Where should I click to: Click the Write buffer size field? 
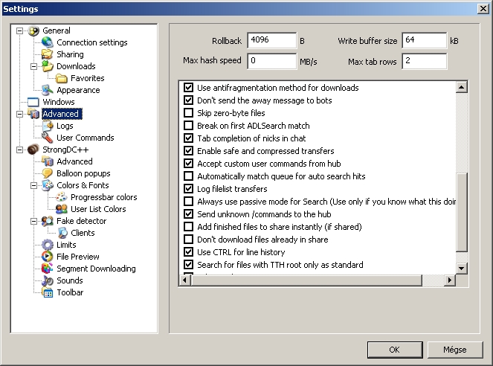click(x=425, y=40)
